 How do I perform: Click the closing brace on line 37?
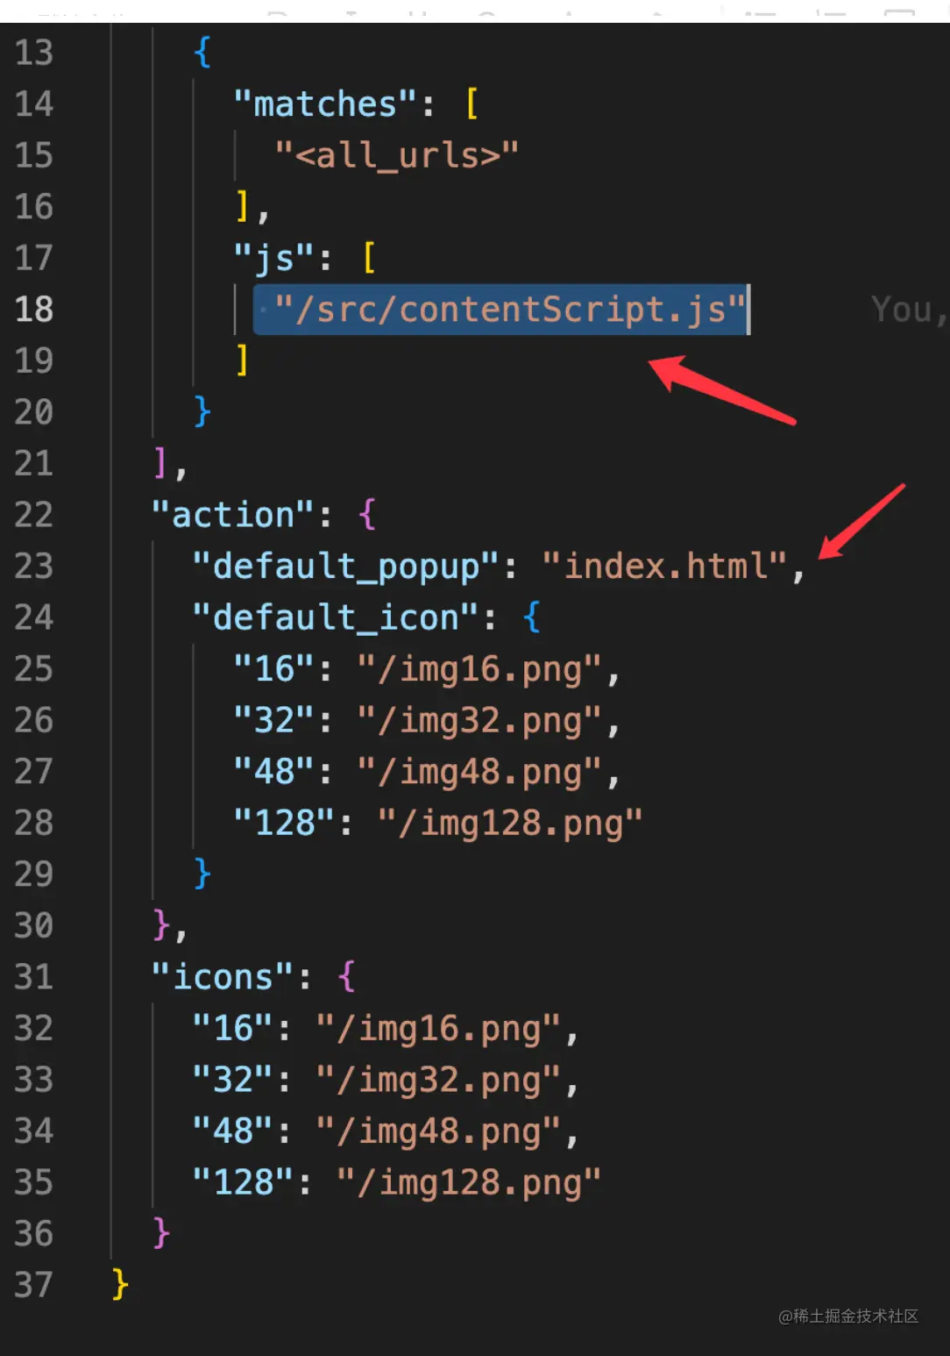[x=120, y=1285]
